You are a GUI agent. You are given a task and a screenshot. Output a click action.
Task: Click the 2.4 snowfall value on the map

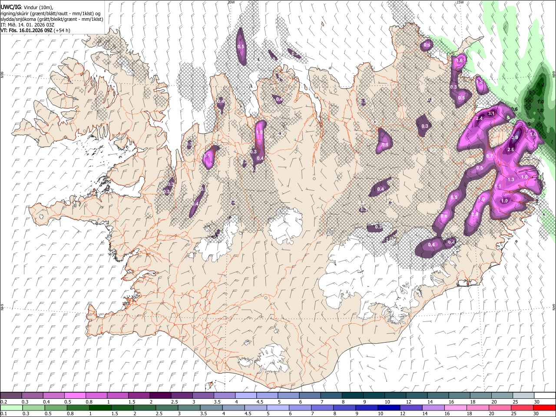[480, 119]
